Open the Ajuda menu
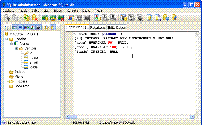This screenshot has width=202, height=125. (x=98, y=11)
